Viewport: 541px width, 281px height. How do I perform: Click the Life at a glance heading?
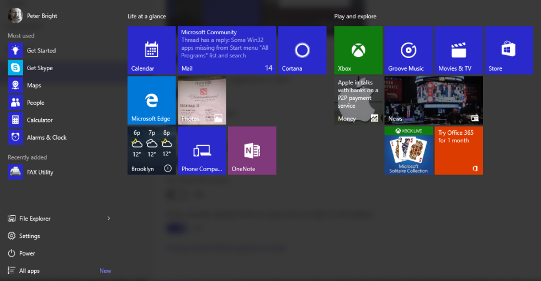[x=147, y=16]
